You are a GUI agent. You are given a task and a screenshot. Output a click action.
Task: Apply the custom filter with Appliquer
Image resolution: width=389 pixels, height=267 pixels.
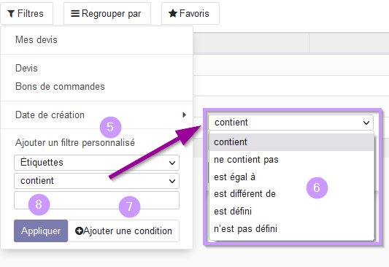pos(41,231)
